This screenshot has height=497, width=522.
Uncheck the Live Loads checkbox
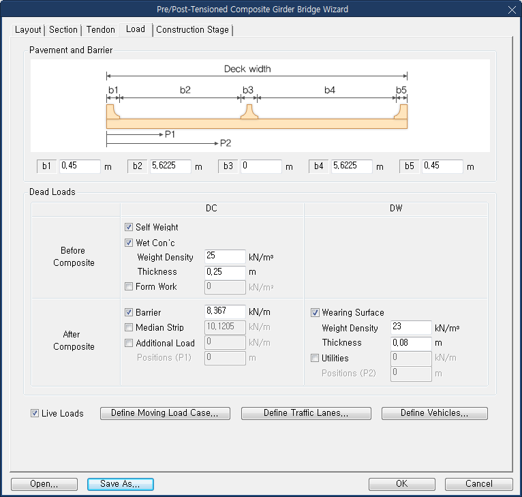[x=35, y=413]
